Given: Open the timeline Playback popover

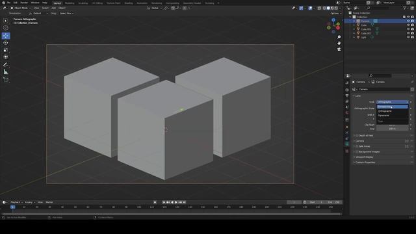Looking at the screenshot, I should click(x=16, y=202).
